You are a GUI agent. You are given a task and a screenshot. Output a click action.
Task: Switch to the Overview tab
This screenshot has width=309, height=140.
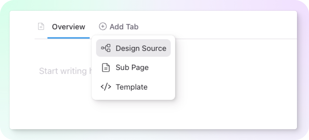69,27
